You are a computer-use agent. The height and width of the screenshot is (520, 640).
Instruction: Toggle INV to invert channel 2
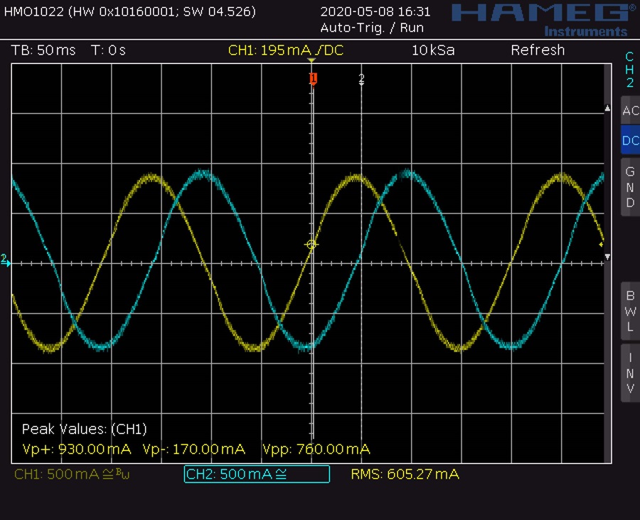coord(630,372)
